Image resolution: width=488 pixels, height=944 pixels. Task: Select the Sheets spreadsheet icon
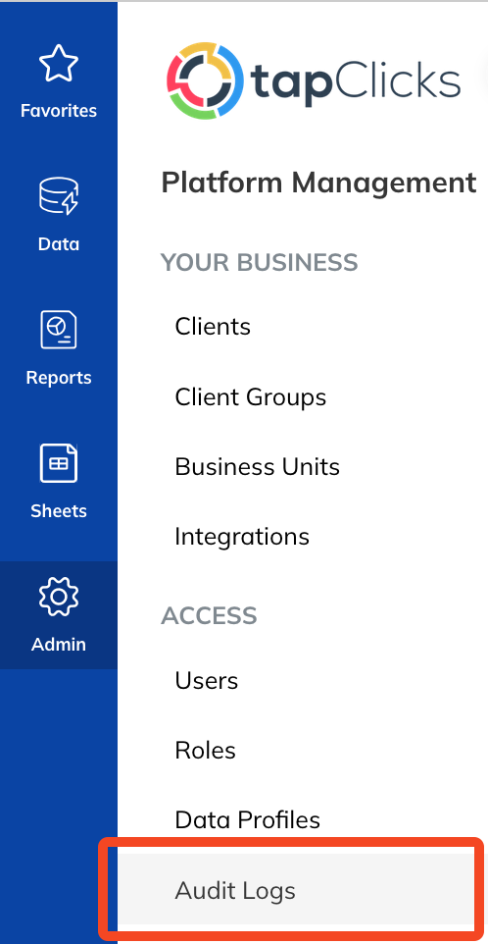point(58,463)
